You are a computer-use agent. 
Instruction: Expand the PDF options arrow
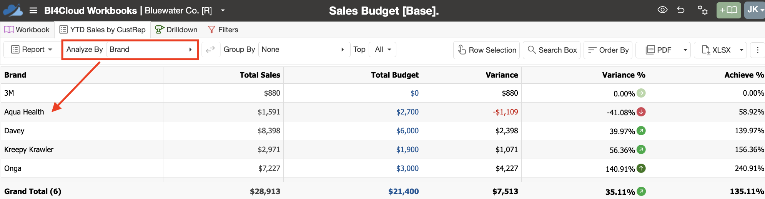pos(685,50)
